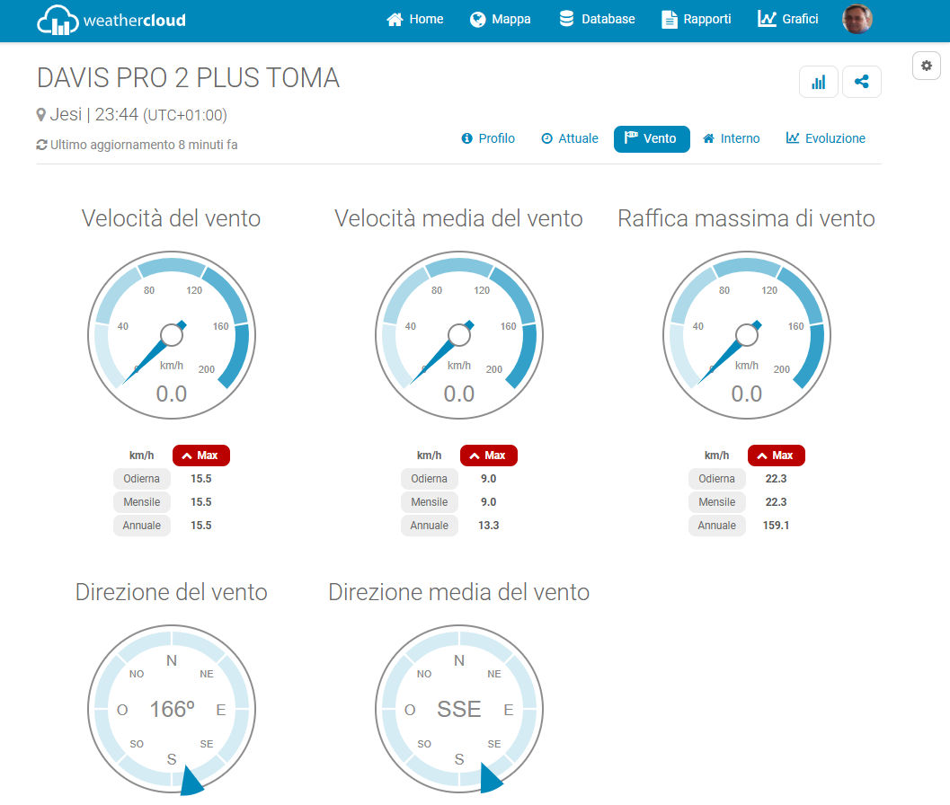The width and height of the screenshot is (950, 805).
Task: Click the user profile avatar
Action: point(857,19)
